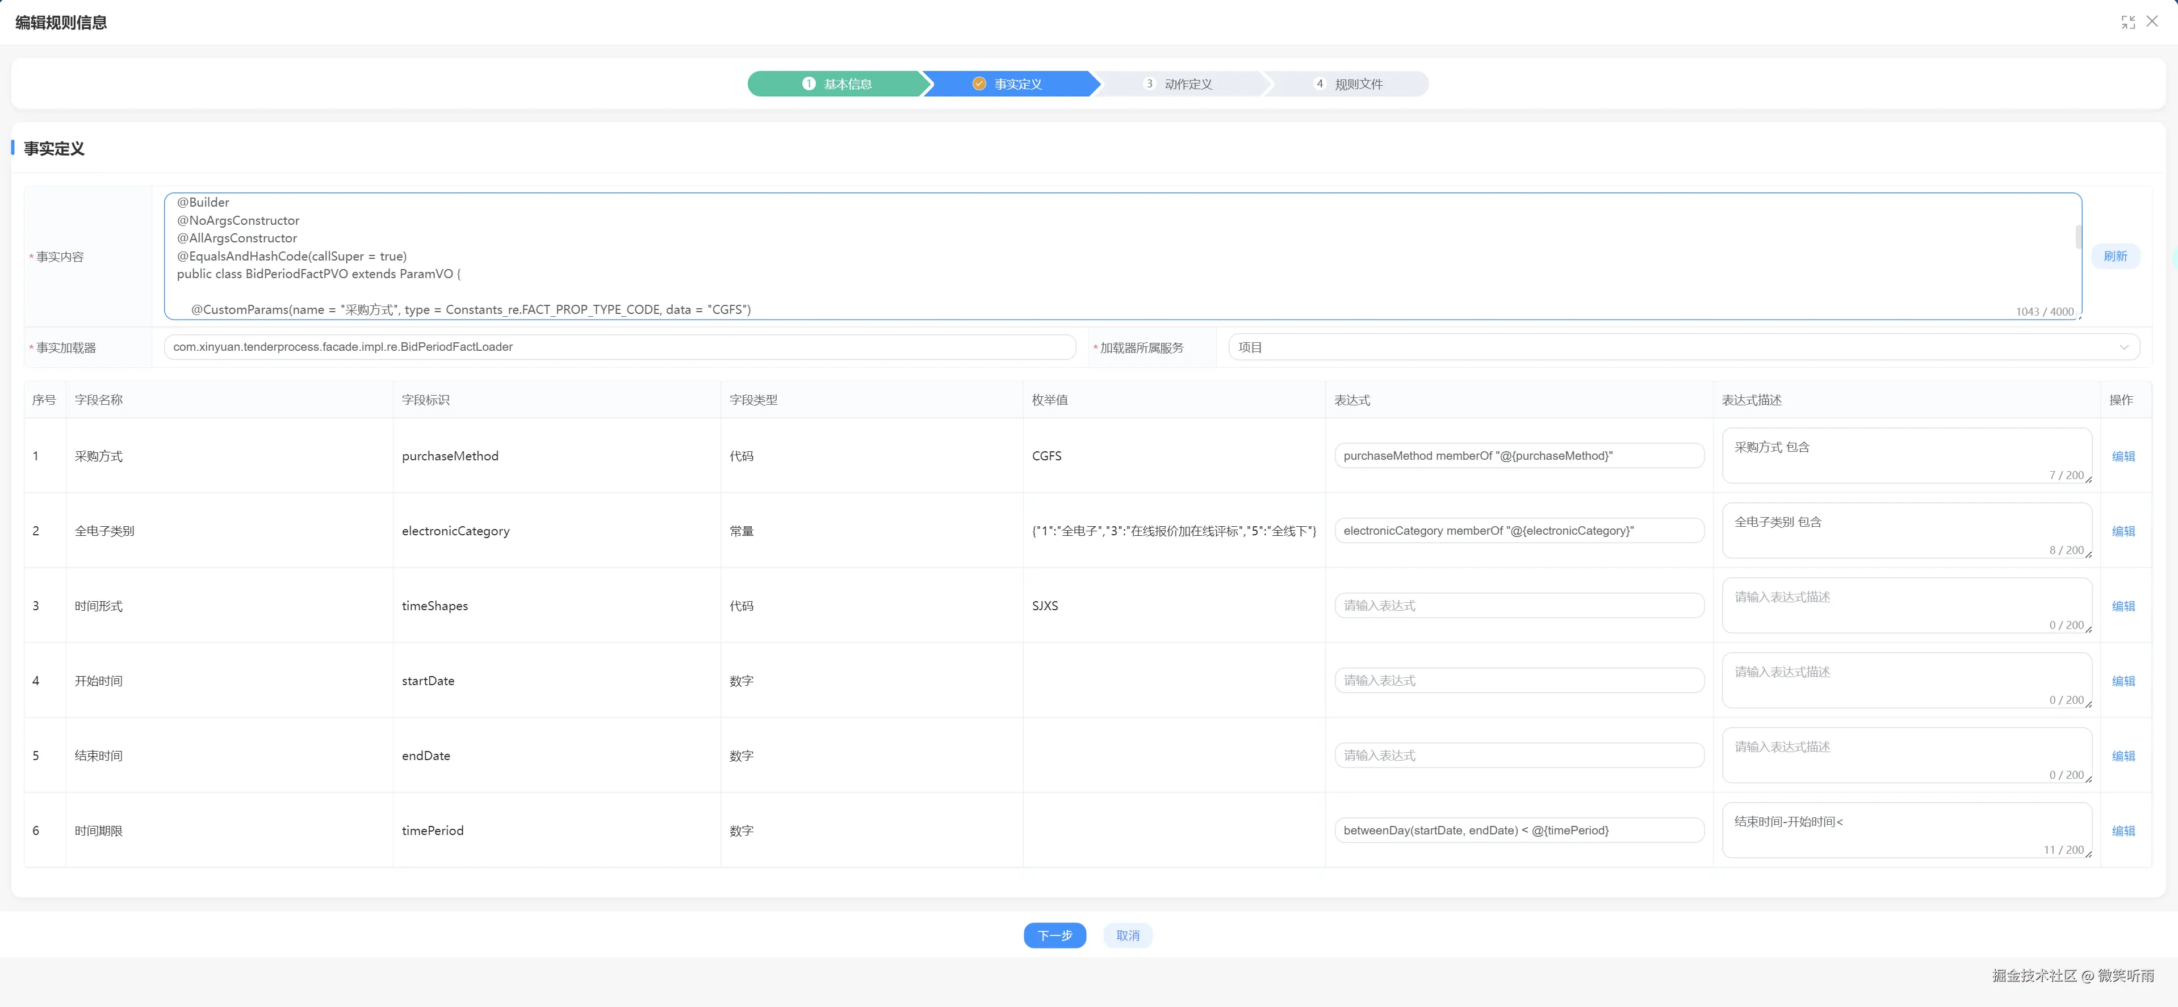Screen dimensions: 2178x1007
Task: Click 编辑 link for 采购方式 row
Action: click(2122, 456)
